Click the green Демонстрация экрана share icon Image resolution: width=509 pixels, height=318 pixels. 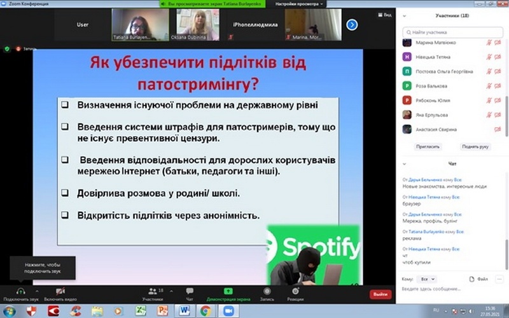228,291
